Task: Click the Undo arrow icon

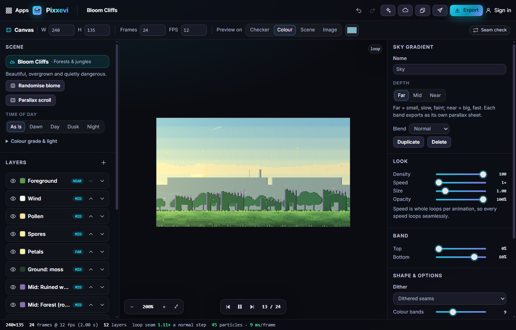Action: tap(359, 10)
